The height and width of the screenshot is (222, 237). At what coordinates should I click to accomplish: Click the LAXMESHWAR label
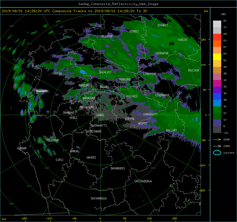click(93, 131)
